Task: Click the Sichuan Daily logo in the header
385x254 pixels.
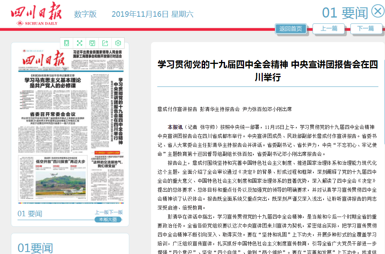Action: [36, 14]
